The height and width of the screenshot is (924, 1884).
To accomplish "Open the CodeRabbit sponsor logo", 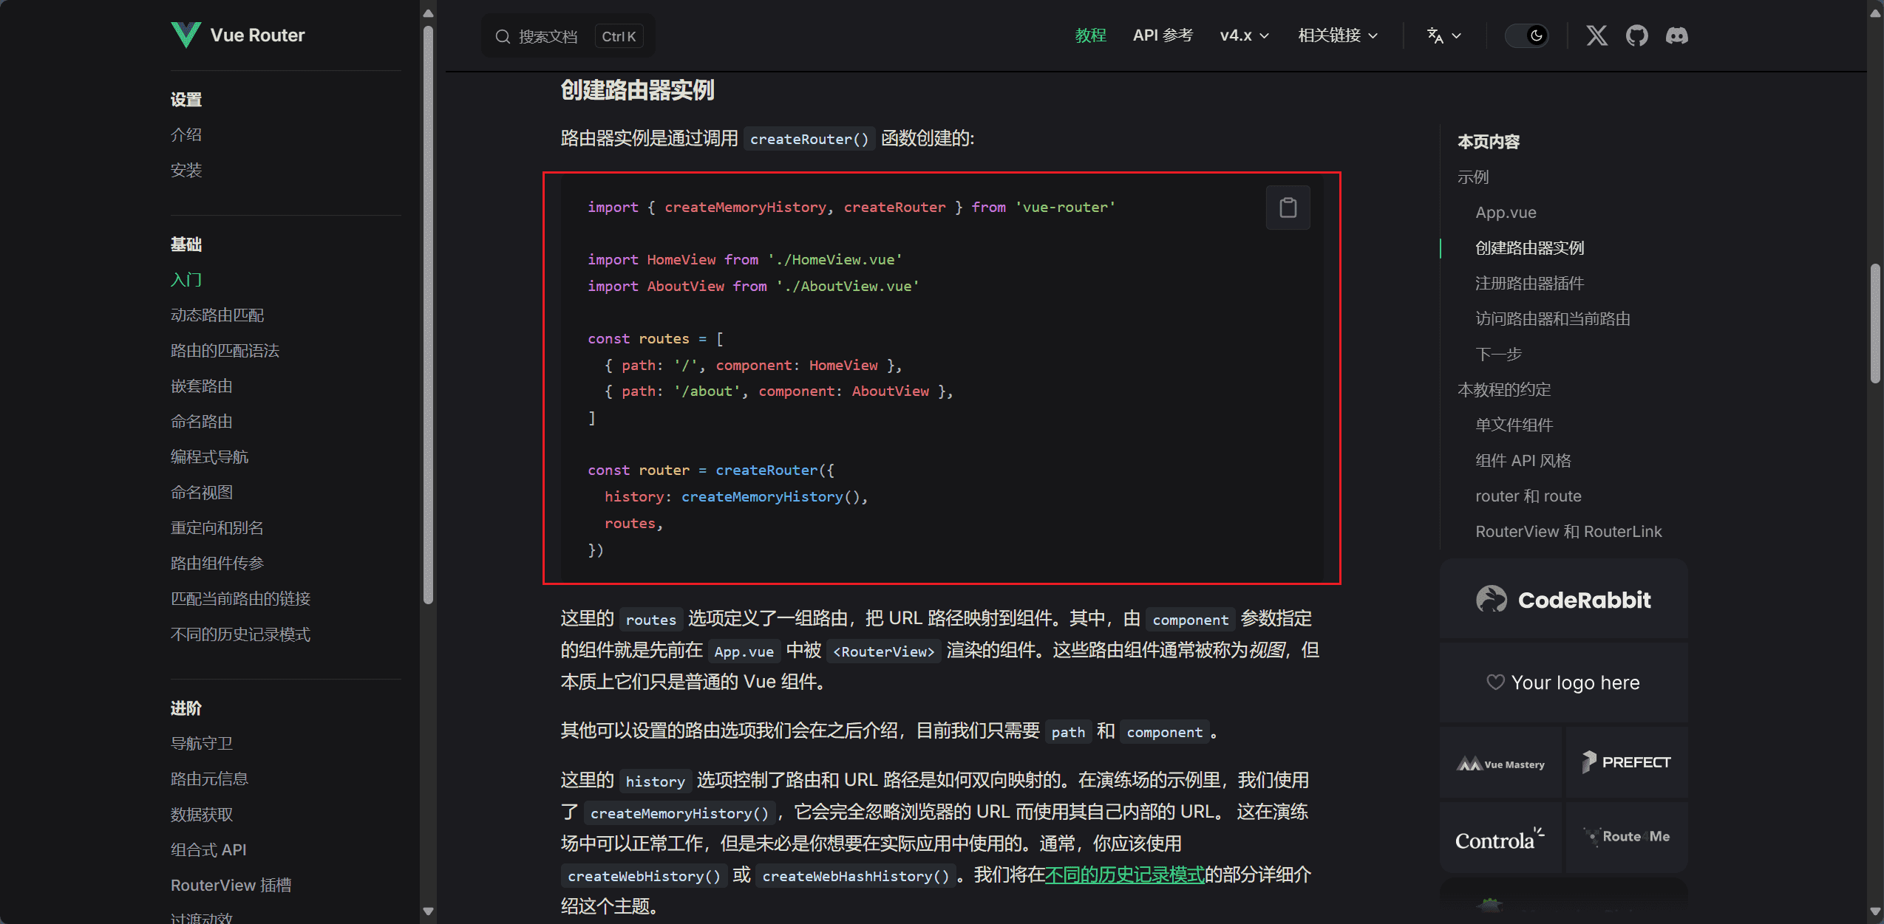I will click(x=1563, y=599).
